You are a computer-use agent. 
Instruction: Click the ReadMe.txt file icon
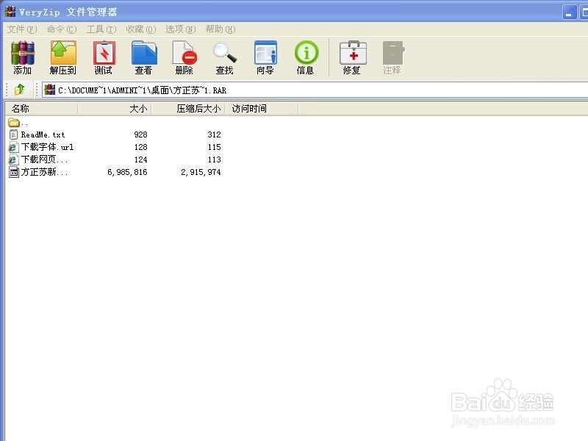coord(13,135)
